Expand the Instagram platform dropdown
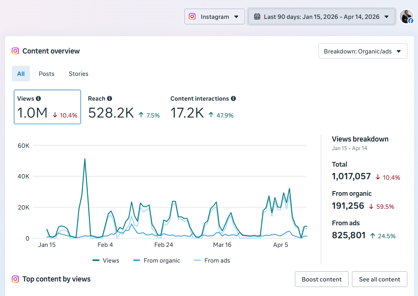This screenshot has width=418, height=296. point(214,17)
